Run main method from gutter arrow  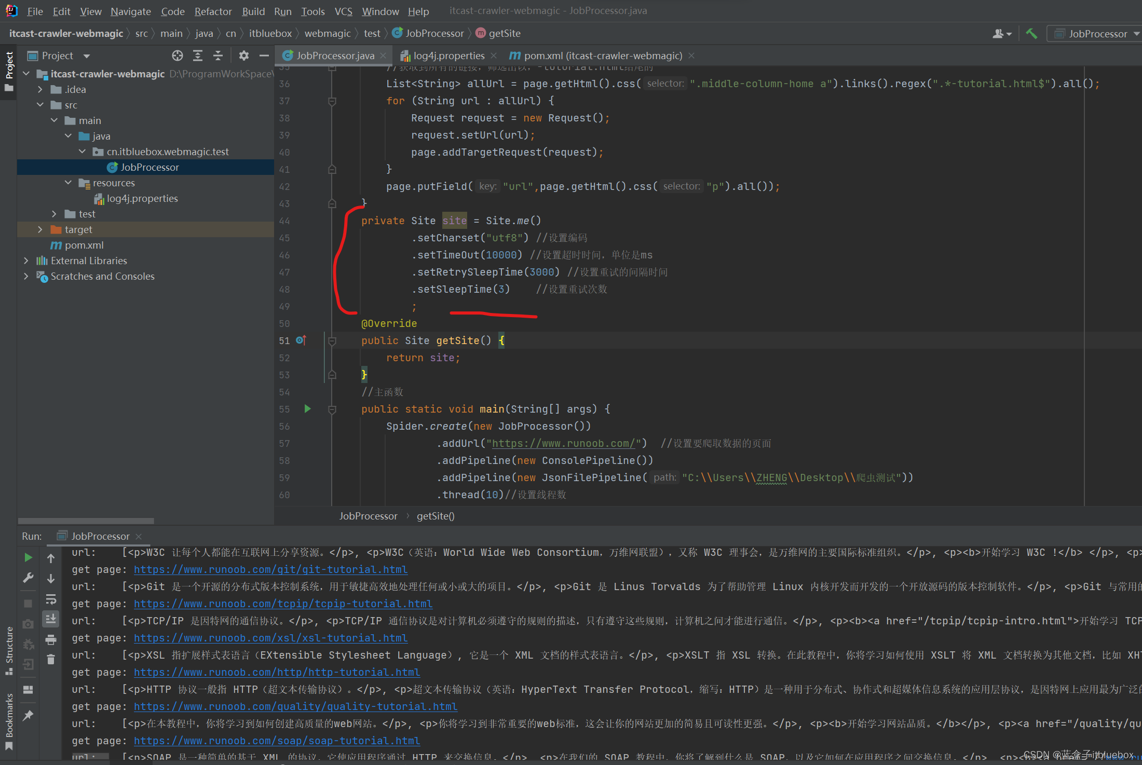coord(307,409)
